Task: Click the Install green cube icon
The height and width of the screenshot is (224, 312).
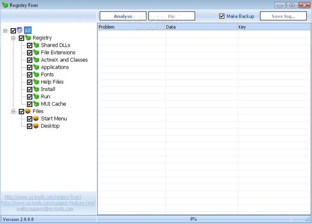Action: 36,89
